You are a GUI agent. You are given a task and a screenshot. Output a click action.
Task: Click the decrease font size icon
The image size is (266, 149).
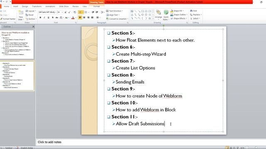pos(69,12)
